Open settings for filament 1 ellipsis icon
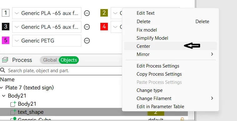Image resolution: width=237 pixels, height=121 pixels. click(x=87, y=13)
